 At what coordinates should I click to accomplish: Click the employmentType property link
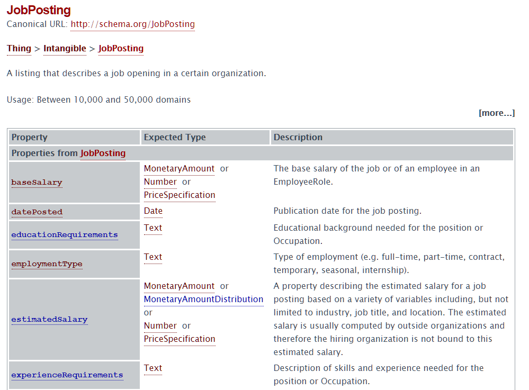click(x=47, y=264)
